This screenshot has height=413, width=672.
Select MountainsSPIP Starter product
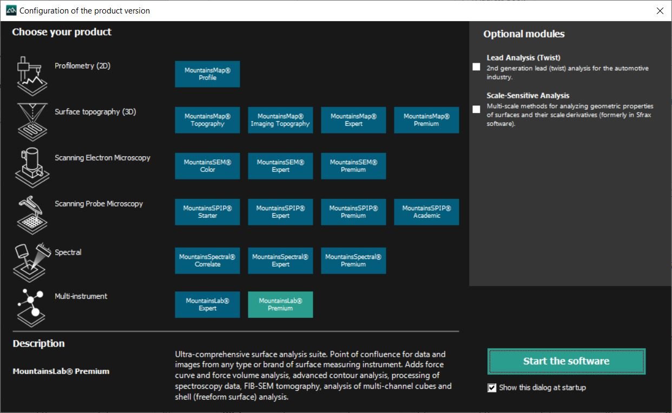tap(207, 212)
